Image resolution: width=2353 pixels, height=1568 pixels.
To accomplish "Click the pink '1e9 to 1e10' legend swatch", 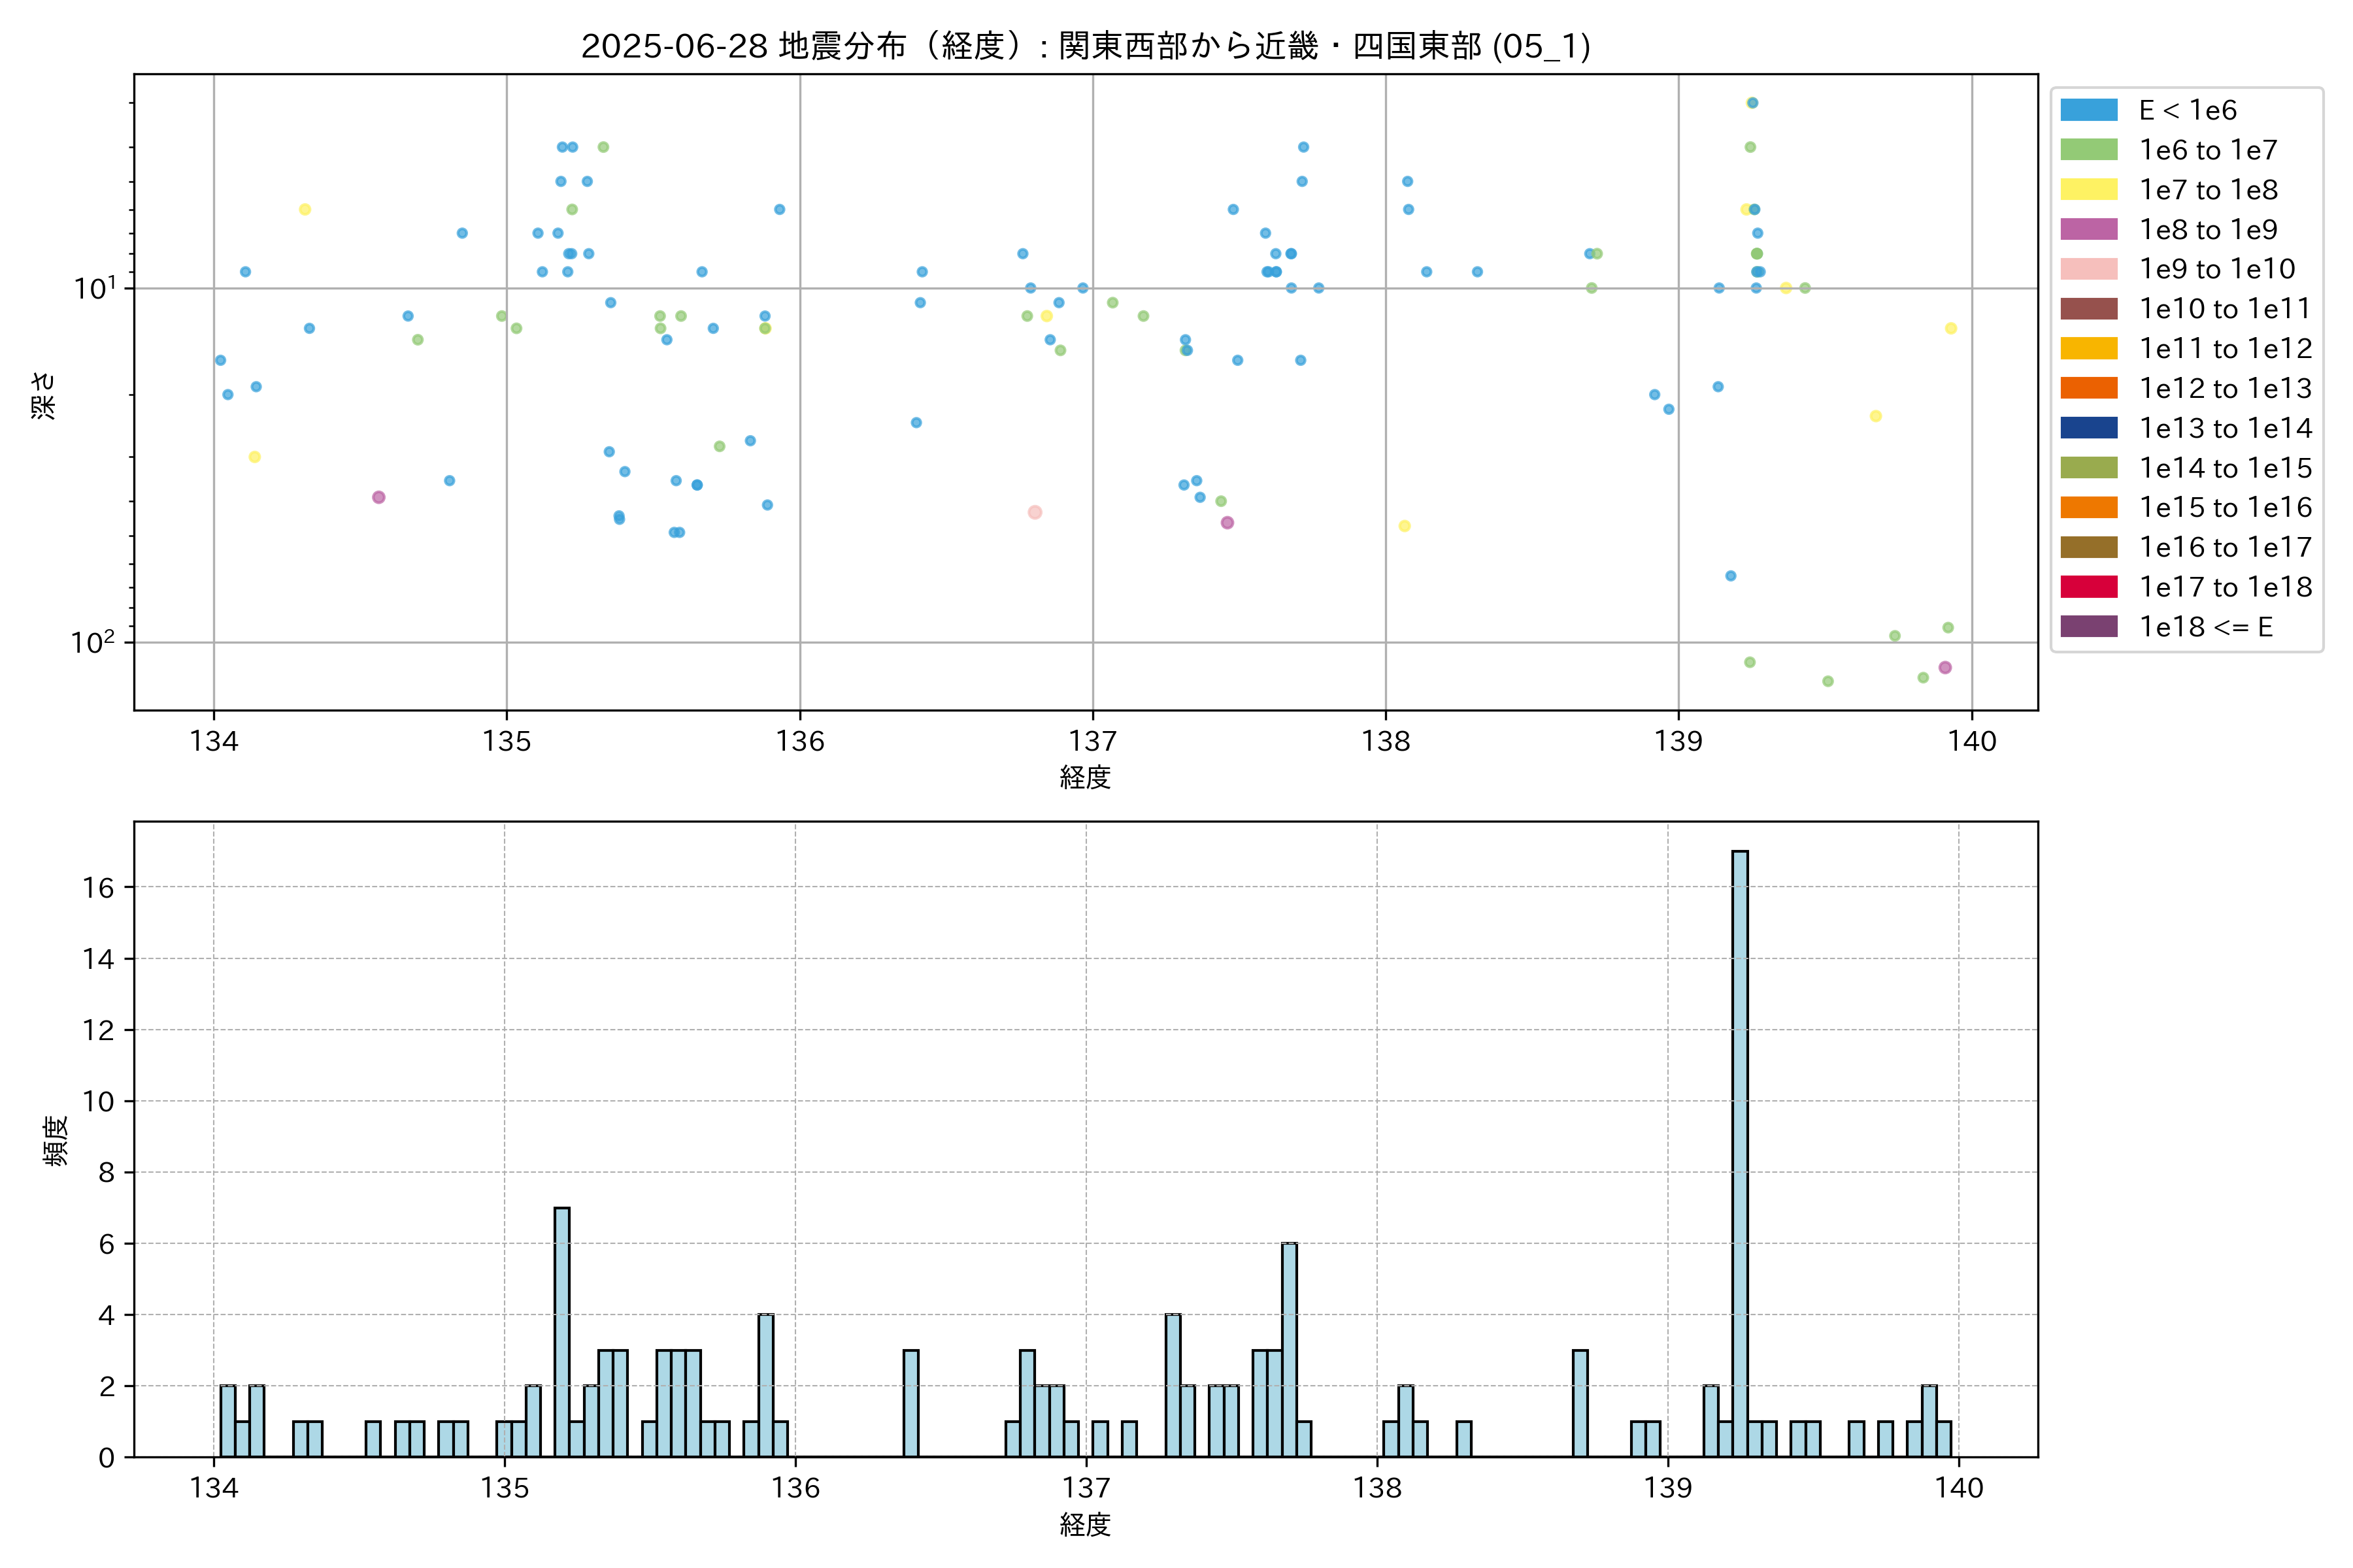I will (2088, 269).
